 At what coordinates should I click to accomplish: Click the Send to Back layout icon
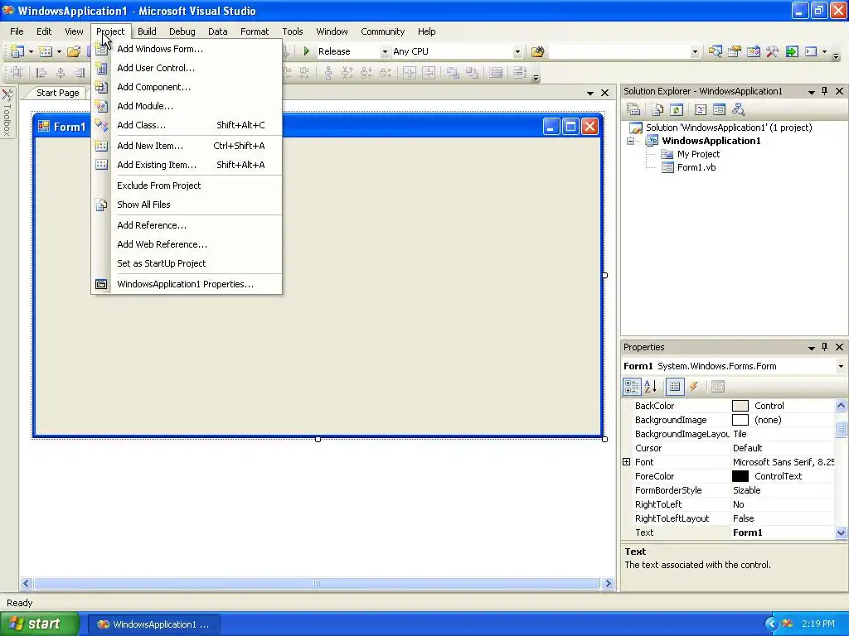(472, 73)
